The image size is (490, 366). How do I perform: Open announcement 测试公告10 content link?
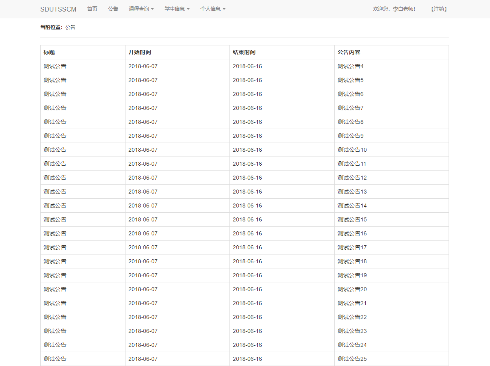(x=352, y=150)
